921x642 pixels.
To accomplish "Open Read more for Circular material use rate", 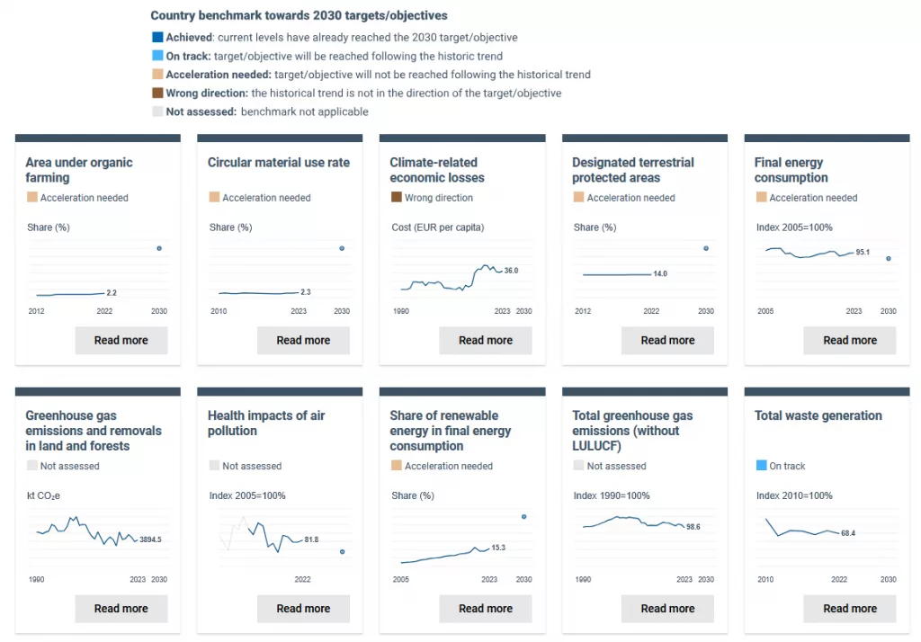I will (x=303, y=341).
